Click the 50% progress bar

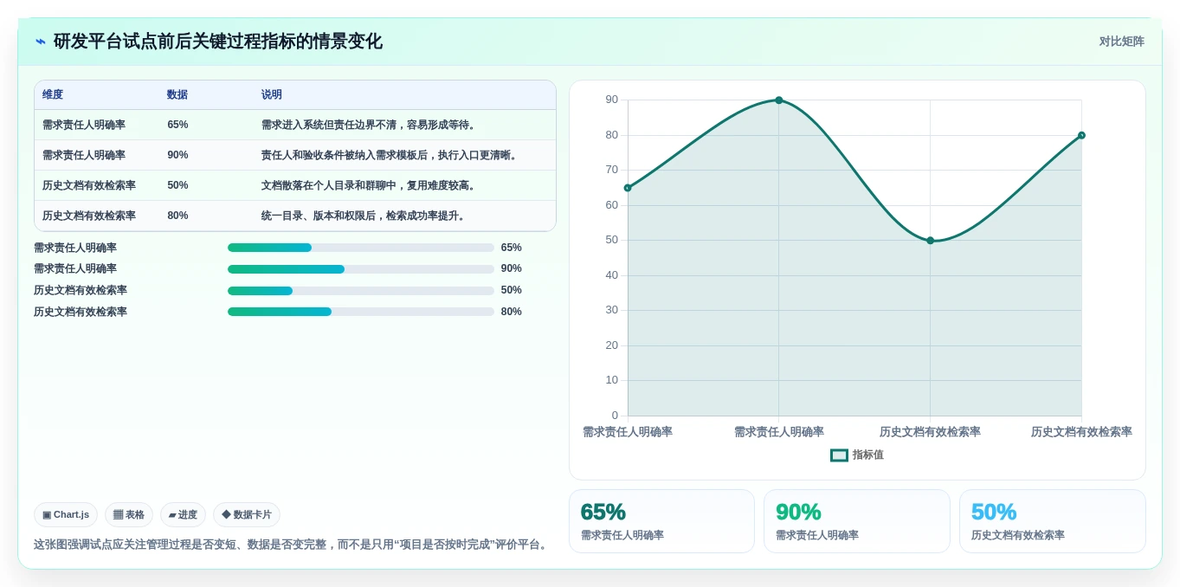pyautogui.click(x=361, y=291)
